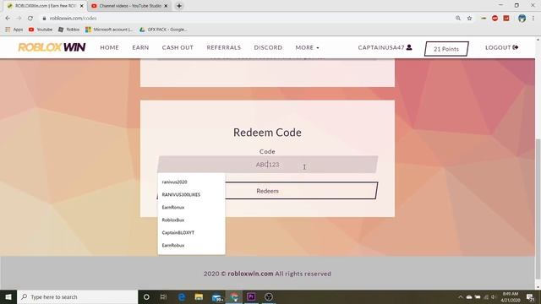
Task: Click the 21 Points button
Action: pyautogui.click(x=446, y=49)
